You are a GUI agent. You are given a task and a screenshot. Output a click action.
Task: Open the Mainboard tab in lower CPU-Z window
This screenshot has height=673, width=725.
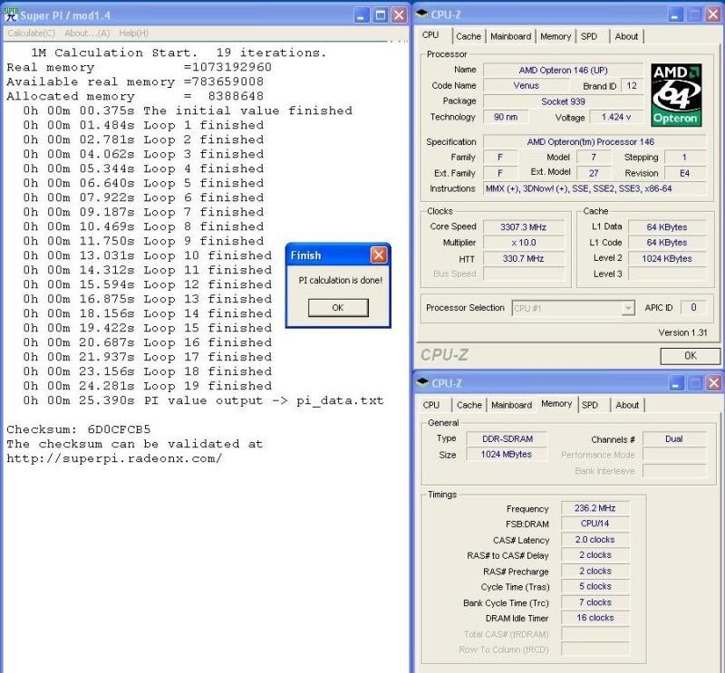(x=511, y=406)
